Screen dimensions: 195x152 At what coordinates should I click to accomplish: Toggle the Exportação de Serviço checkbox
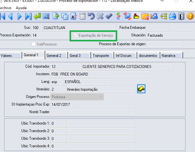click(76, 35)
